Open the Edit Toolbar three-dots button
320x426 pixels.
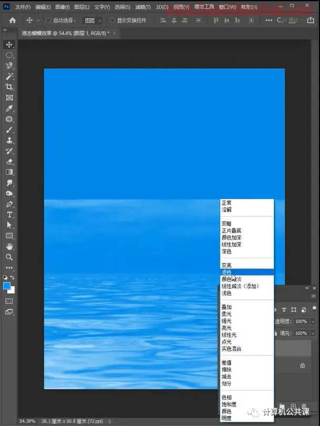click(x=9, y=267)
